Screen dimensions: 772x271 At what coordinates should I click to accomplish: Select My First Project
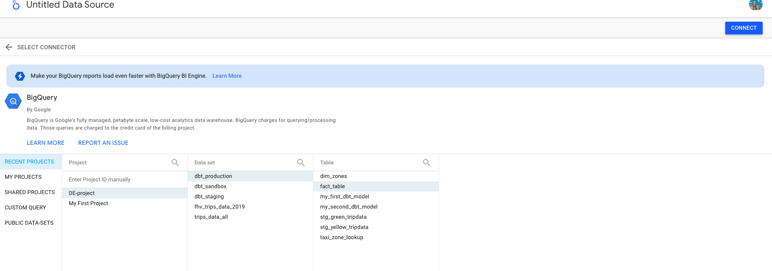pos(124,203)
